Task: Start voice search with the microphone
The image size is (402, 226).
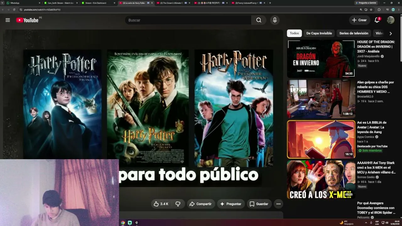Action: [275, 20]
